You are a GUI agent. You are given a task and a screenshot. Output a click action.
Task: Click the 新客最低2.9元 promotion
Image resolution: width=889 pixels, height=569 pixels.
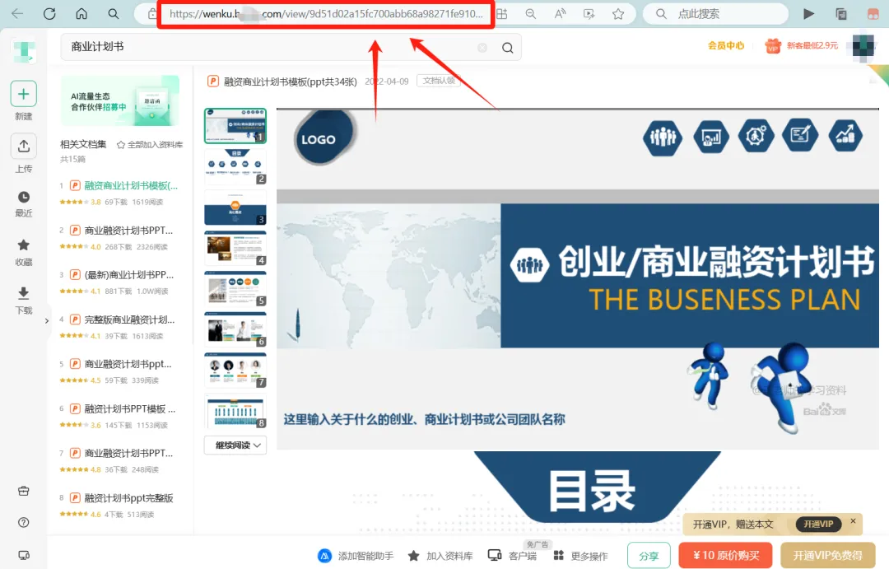801,45
